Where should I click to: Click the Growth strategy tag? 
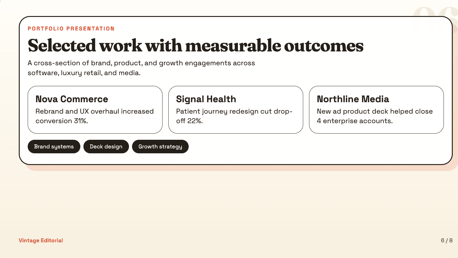[160, 147]
